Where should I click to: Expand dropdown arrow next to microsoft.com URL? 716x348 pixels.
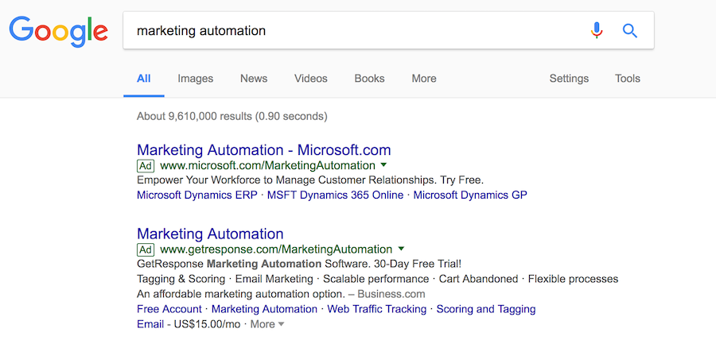pyautogui.click(x=383, y=164)
